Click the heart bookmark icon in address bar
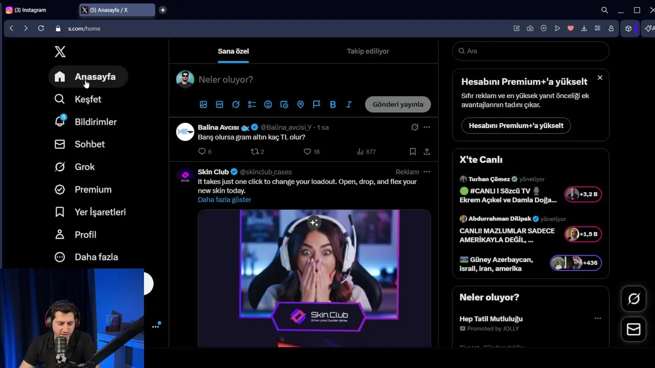Viewport: 655px width, 368px height. coord(571,29)
